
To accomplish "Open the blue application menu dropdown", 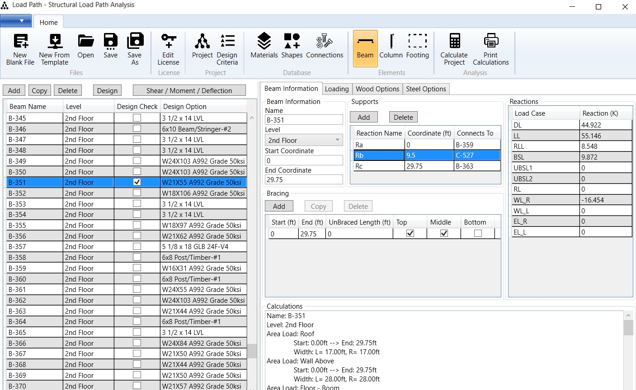I will 16,21.
